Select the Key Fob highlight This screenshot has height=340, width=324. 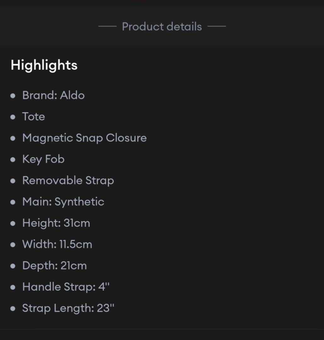[43, 159]
